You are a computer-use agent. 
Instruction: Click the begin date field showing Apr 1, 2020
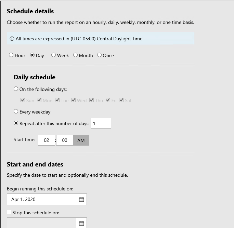pyautogui.click(x=41, y=199)
